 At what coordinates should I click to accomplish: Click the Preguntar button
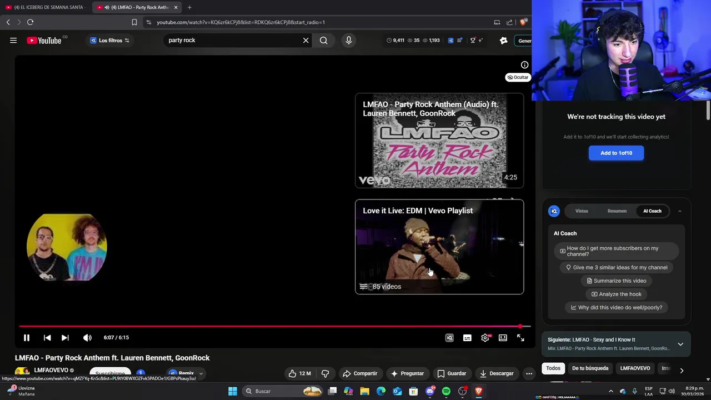(x=407, y=373)
